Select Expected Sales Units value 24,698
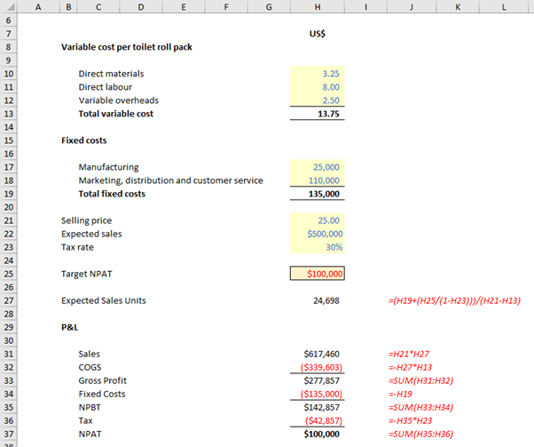 (x=317, y=300)
